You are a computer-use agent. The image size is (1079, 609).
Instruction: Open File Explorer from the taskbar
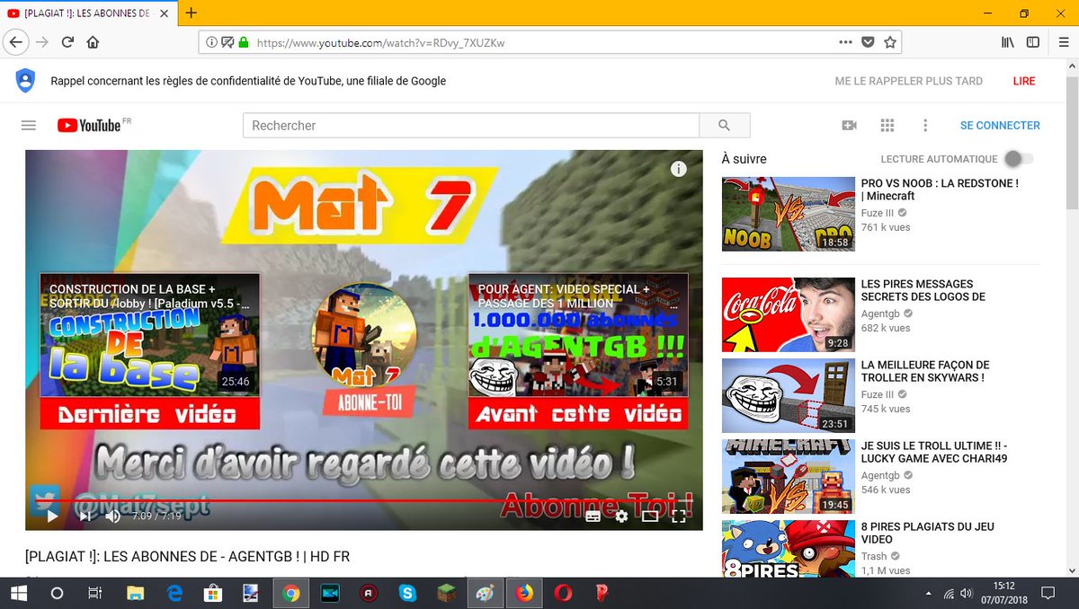point(135,594)
